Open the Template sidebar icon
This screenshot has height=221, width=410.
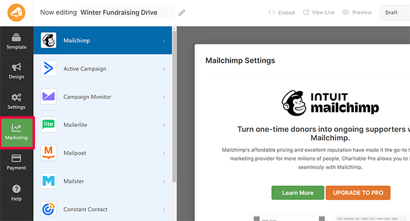point(16,37)
